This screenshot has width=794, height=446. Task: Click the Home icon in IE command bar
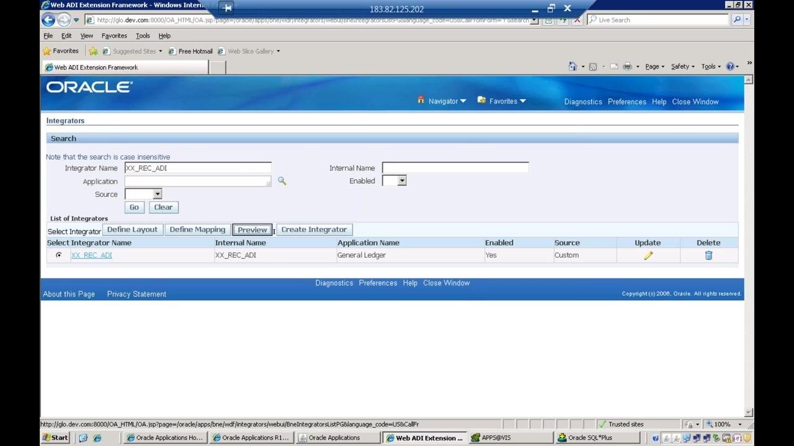[x=573, y=67]
